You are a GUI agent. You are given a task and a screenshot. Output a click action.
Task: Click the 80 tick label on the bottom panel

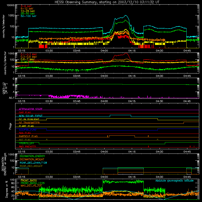(13, 183)
